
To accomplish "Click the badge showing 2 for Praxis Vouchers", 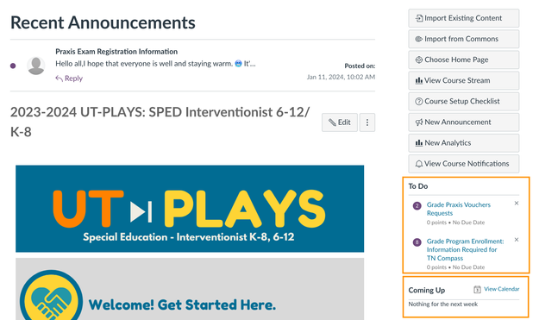I will tap(417, 206).
